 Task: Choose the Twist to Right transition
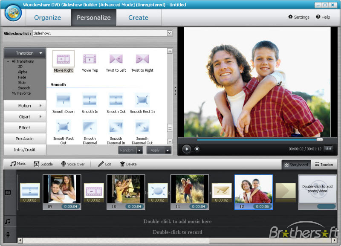click(x=142, y=59)
